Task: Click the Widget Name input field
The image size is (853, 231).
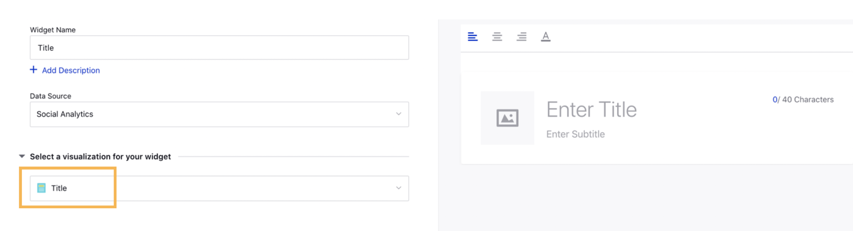Action: pos(219,48)
